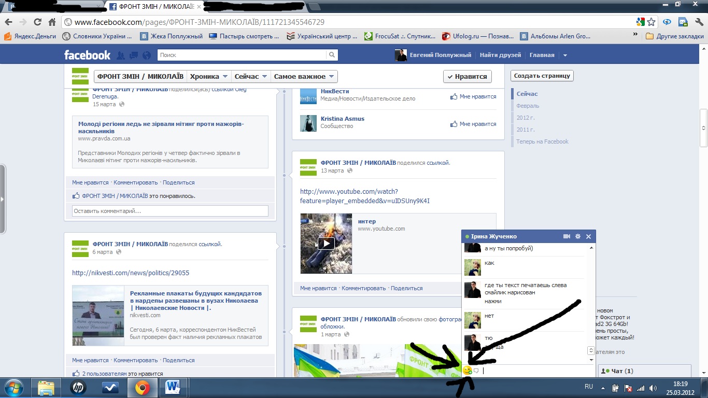Open the Рекламные плакаты article thumbnail

98,316
